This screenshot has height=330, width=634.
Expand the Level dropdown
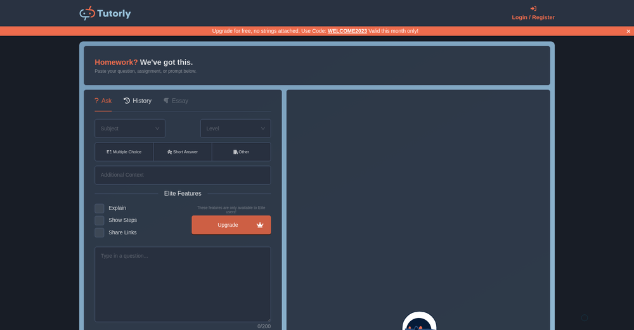coord(235,129)
